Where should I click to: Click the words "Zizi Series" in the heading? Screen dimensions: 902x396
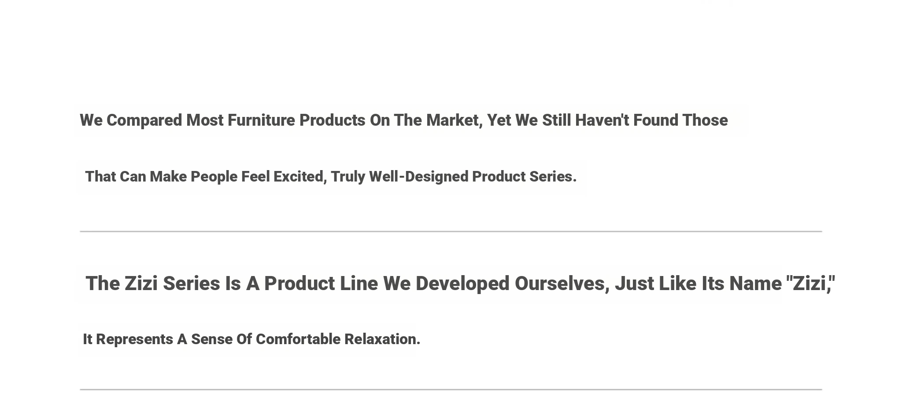172,283
